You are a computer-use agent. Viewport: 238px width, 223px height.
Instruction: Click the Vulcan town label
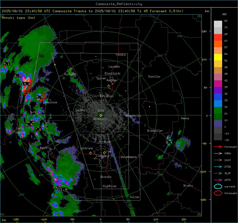click(x=134, y=197)
